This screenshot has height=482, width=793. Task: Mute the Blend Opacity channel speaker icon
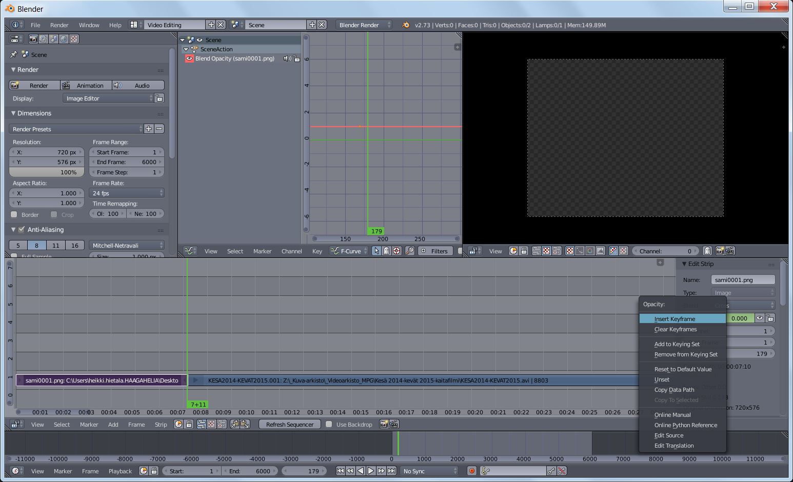(287, 58)
